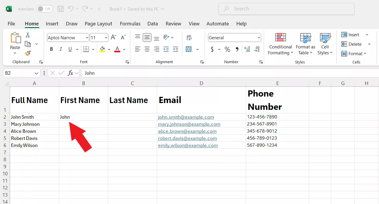The image size is (379, 204).
Task: Click the Increase Font Size icon
Action: click(x=113, y=37)
